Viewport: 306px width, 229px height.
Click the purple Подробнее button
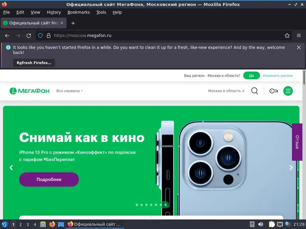pos(49,179)
